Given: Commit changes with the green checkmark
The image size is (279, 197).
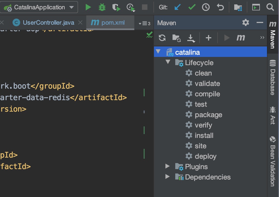Looking at the screenshot, I should [x=192, y=7].
